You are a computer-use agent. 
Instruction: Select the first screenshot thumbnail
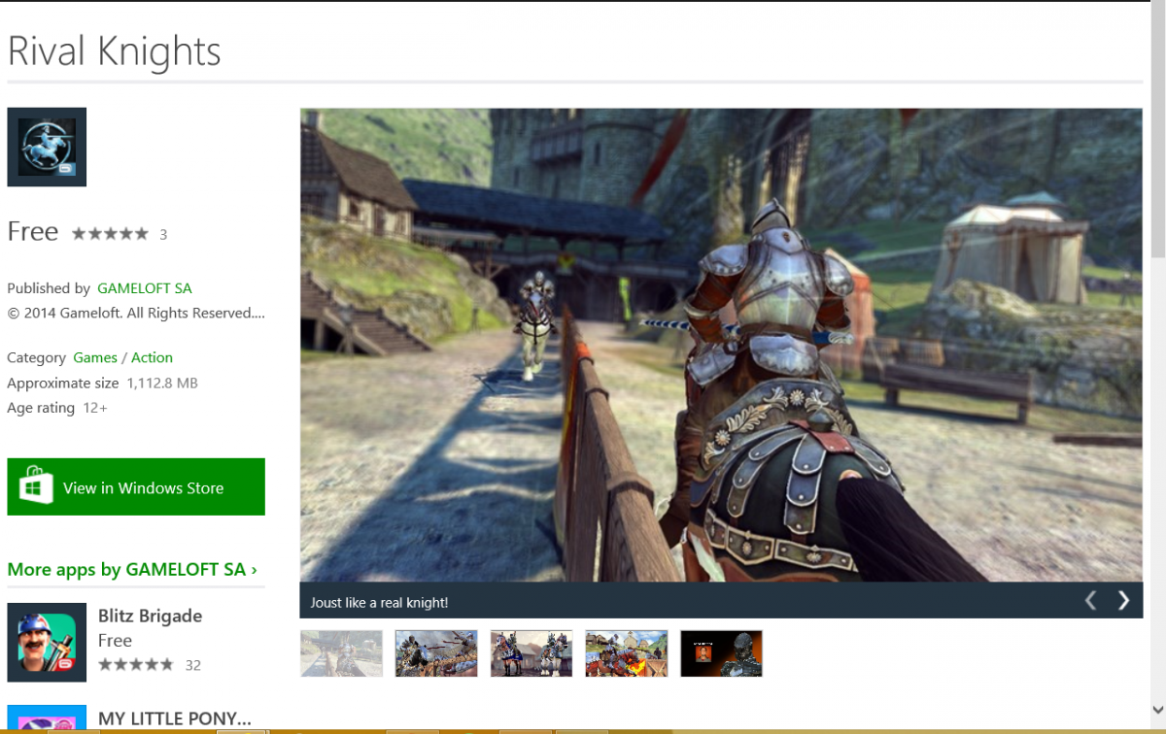(x=341, y=653)
